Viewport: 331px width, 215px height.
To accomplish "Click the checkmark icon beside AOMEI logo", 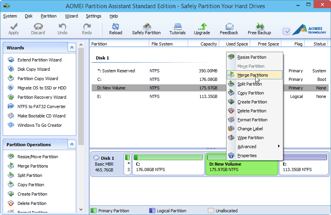I will [x=286, y=31].
